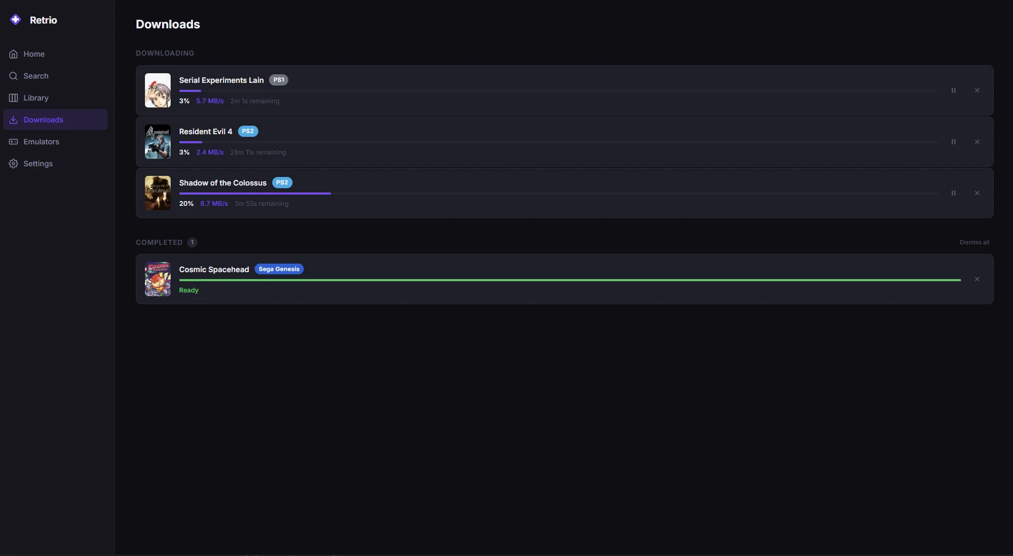
Task: Click the COMPLETED section counter badge
Action: coord(192,242)
